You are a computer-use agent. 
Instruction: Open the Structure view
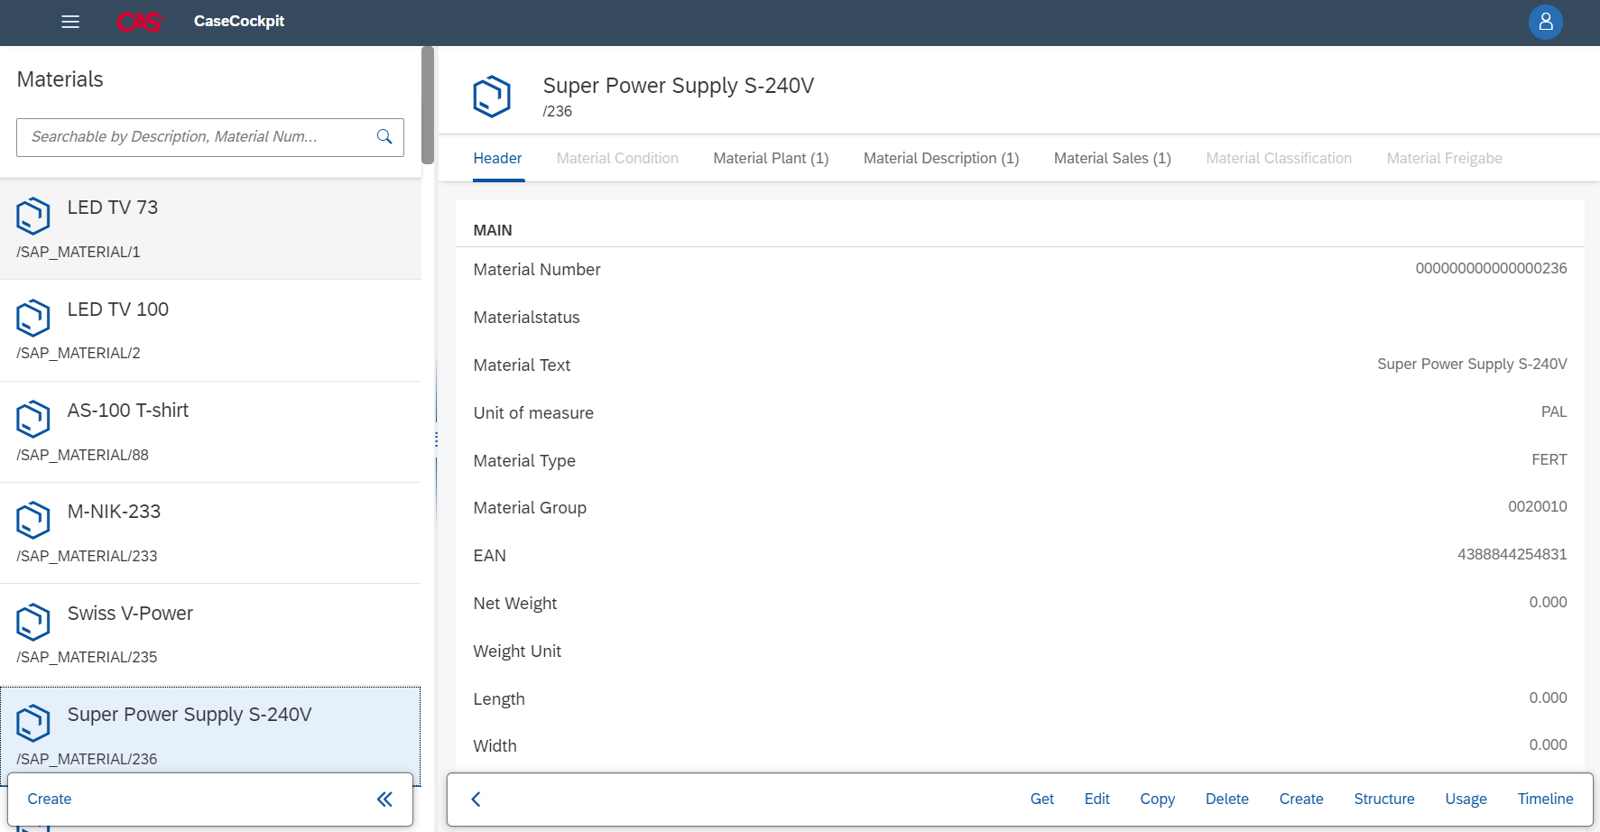1384,799
